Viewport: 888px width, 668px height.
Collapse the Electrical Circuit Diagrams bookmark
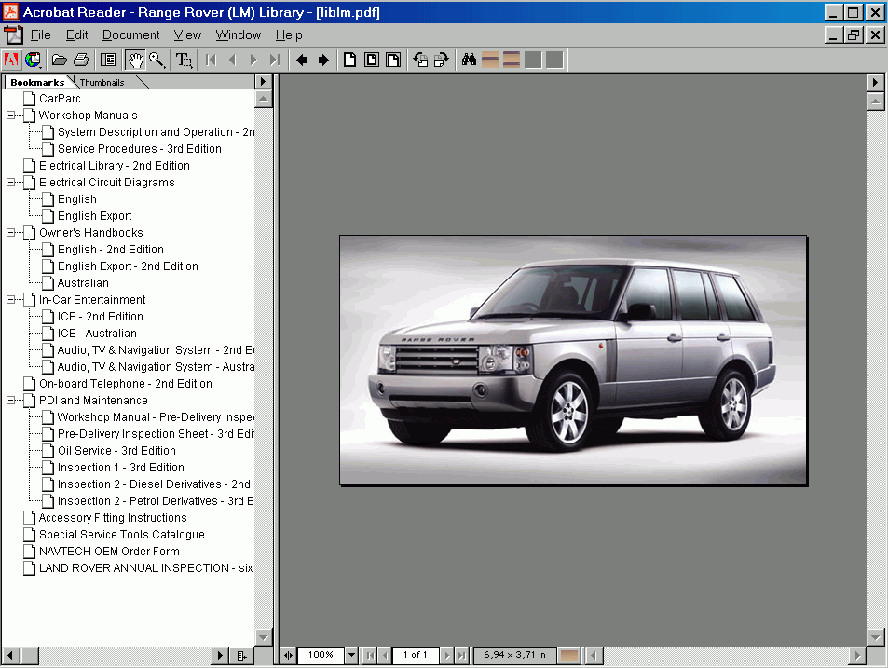coord(11,183)
